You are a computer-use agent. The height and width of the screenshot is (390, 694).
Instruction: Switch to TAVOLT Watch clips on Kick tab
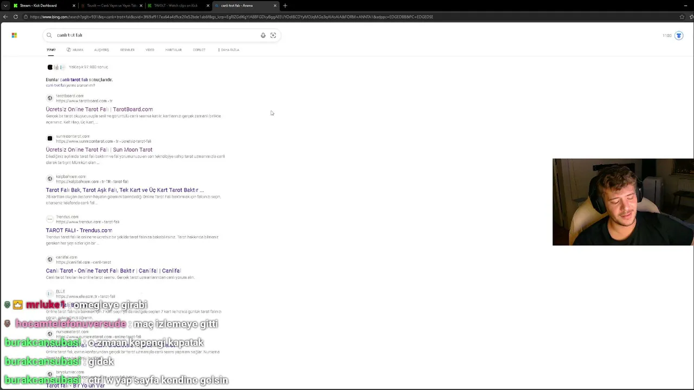(179, 5)
